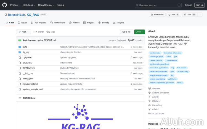Open README outline list icon
This screenshot has height=129, width=207.
tap(20, 98)
